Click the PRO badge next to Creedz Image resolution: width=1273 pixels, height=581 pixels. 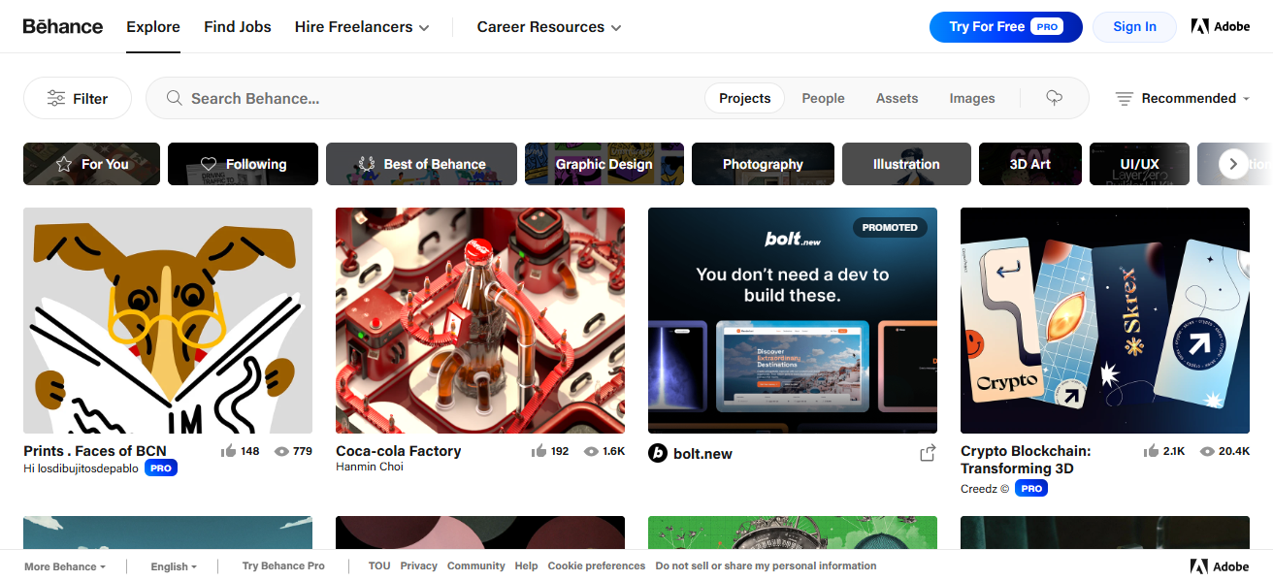1031,489
